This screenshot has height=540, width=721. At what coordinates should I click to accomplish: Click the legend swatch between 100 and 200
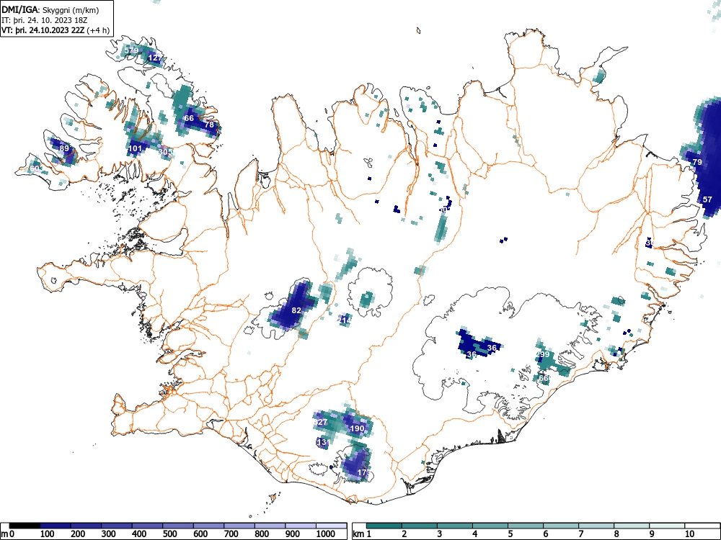(x=56, y=526)
